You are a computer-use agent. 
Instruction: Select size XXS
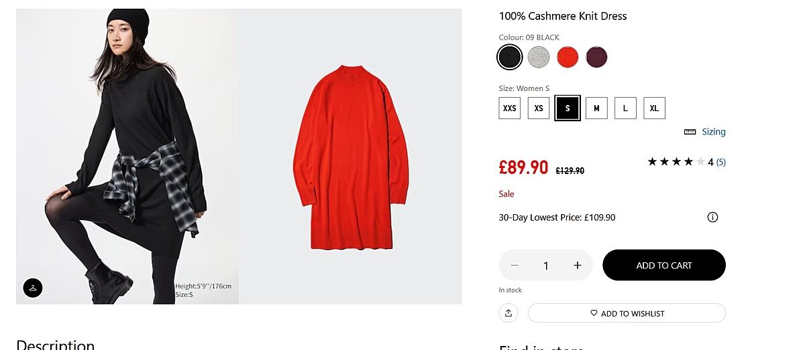point(510,108)
